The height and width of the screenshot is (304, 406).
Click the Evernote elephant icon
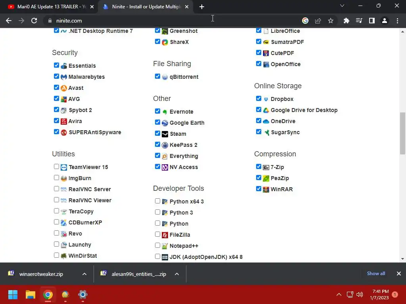coord(165,112)
